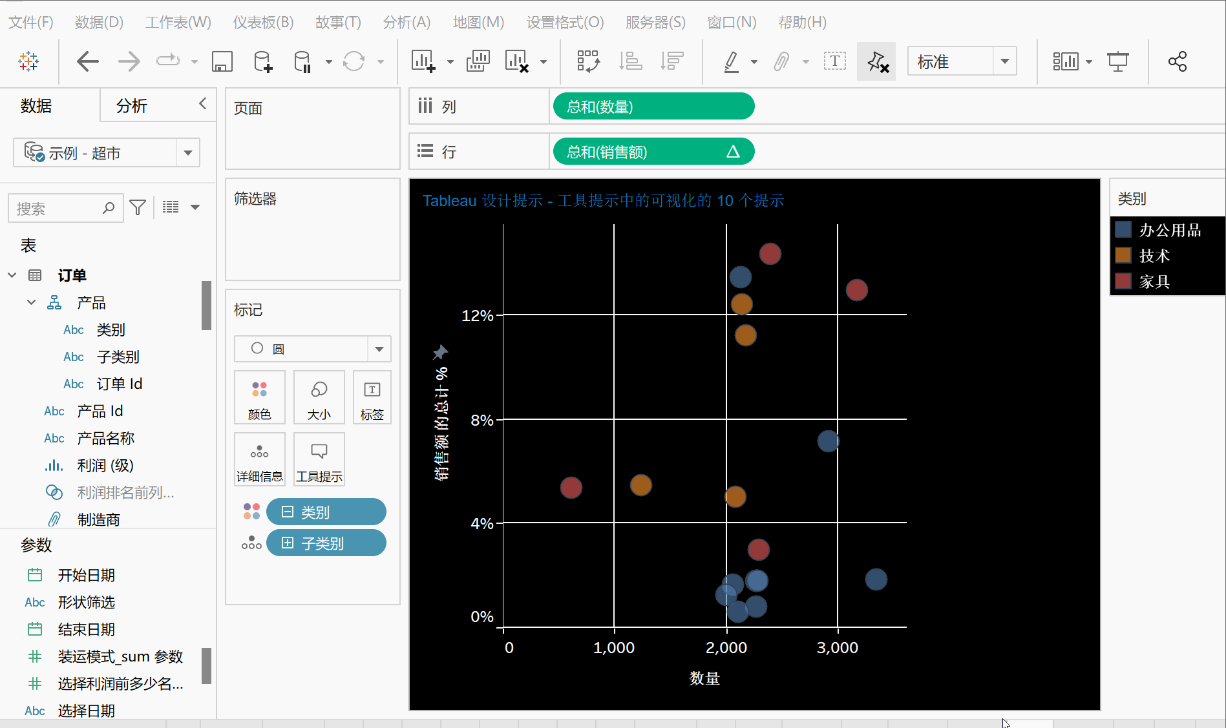The width and height of the screenshot is (1226, 728).
Task: Select the 产品名称 field
Action: [x=106, y=439]
